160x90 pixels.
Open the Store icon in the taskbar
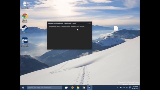pos(84,87)
